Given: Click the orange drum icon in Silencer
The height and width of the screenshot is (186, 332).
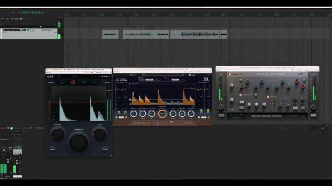Looking at the screenshot, I should (73, 82).
